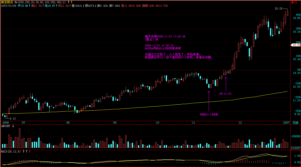Click the white down arrow beside AMOUNT
This screenshot has height=167, width=301.
tap(13, 126)
